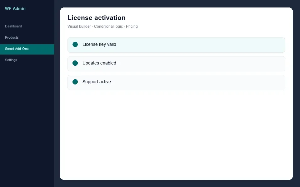Click the green dot beside Updates enabled
Screen dimensions: 300x187
(75, 63)
